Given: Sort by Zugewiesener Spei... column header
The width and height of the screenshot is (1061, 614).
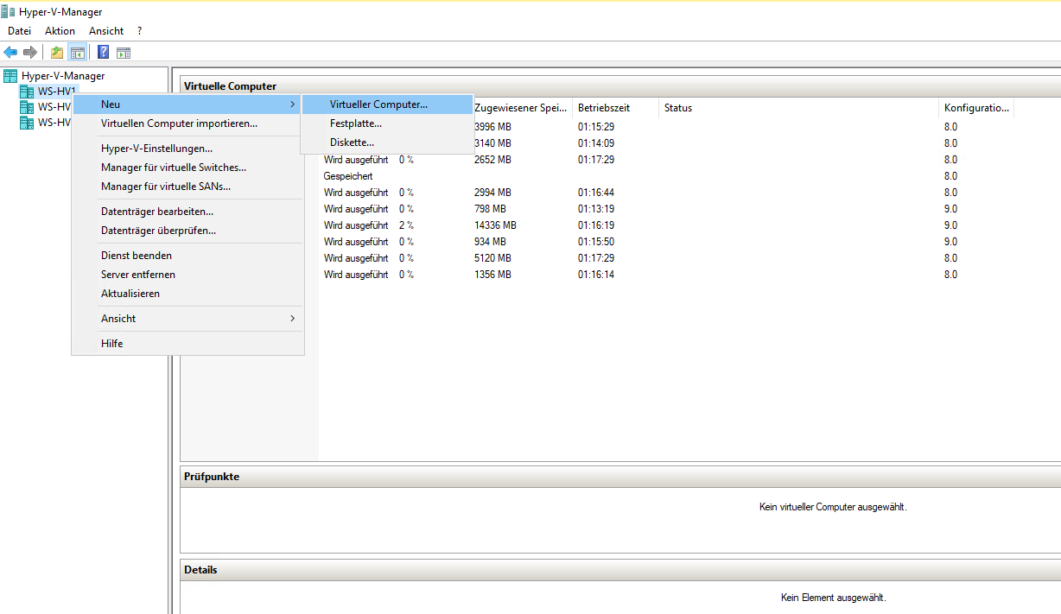Looking at the screenshot, I should (x=522, y=108).
